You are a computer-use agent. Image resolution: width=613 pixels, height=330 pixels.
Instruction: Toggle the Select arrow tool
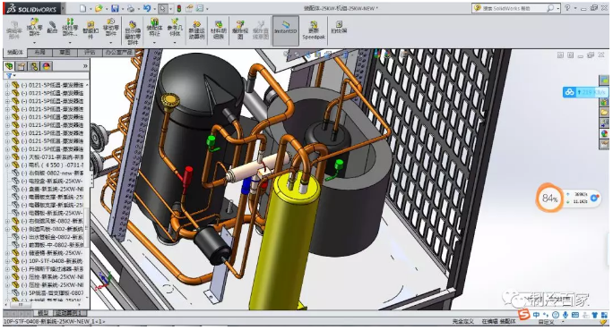pyautogui.click(x=163, y=8)
